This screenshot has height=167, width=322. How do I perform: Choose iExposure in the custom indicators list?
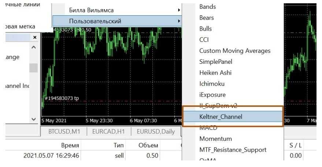pos(212,94)
